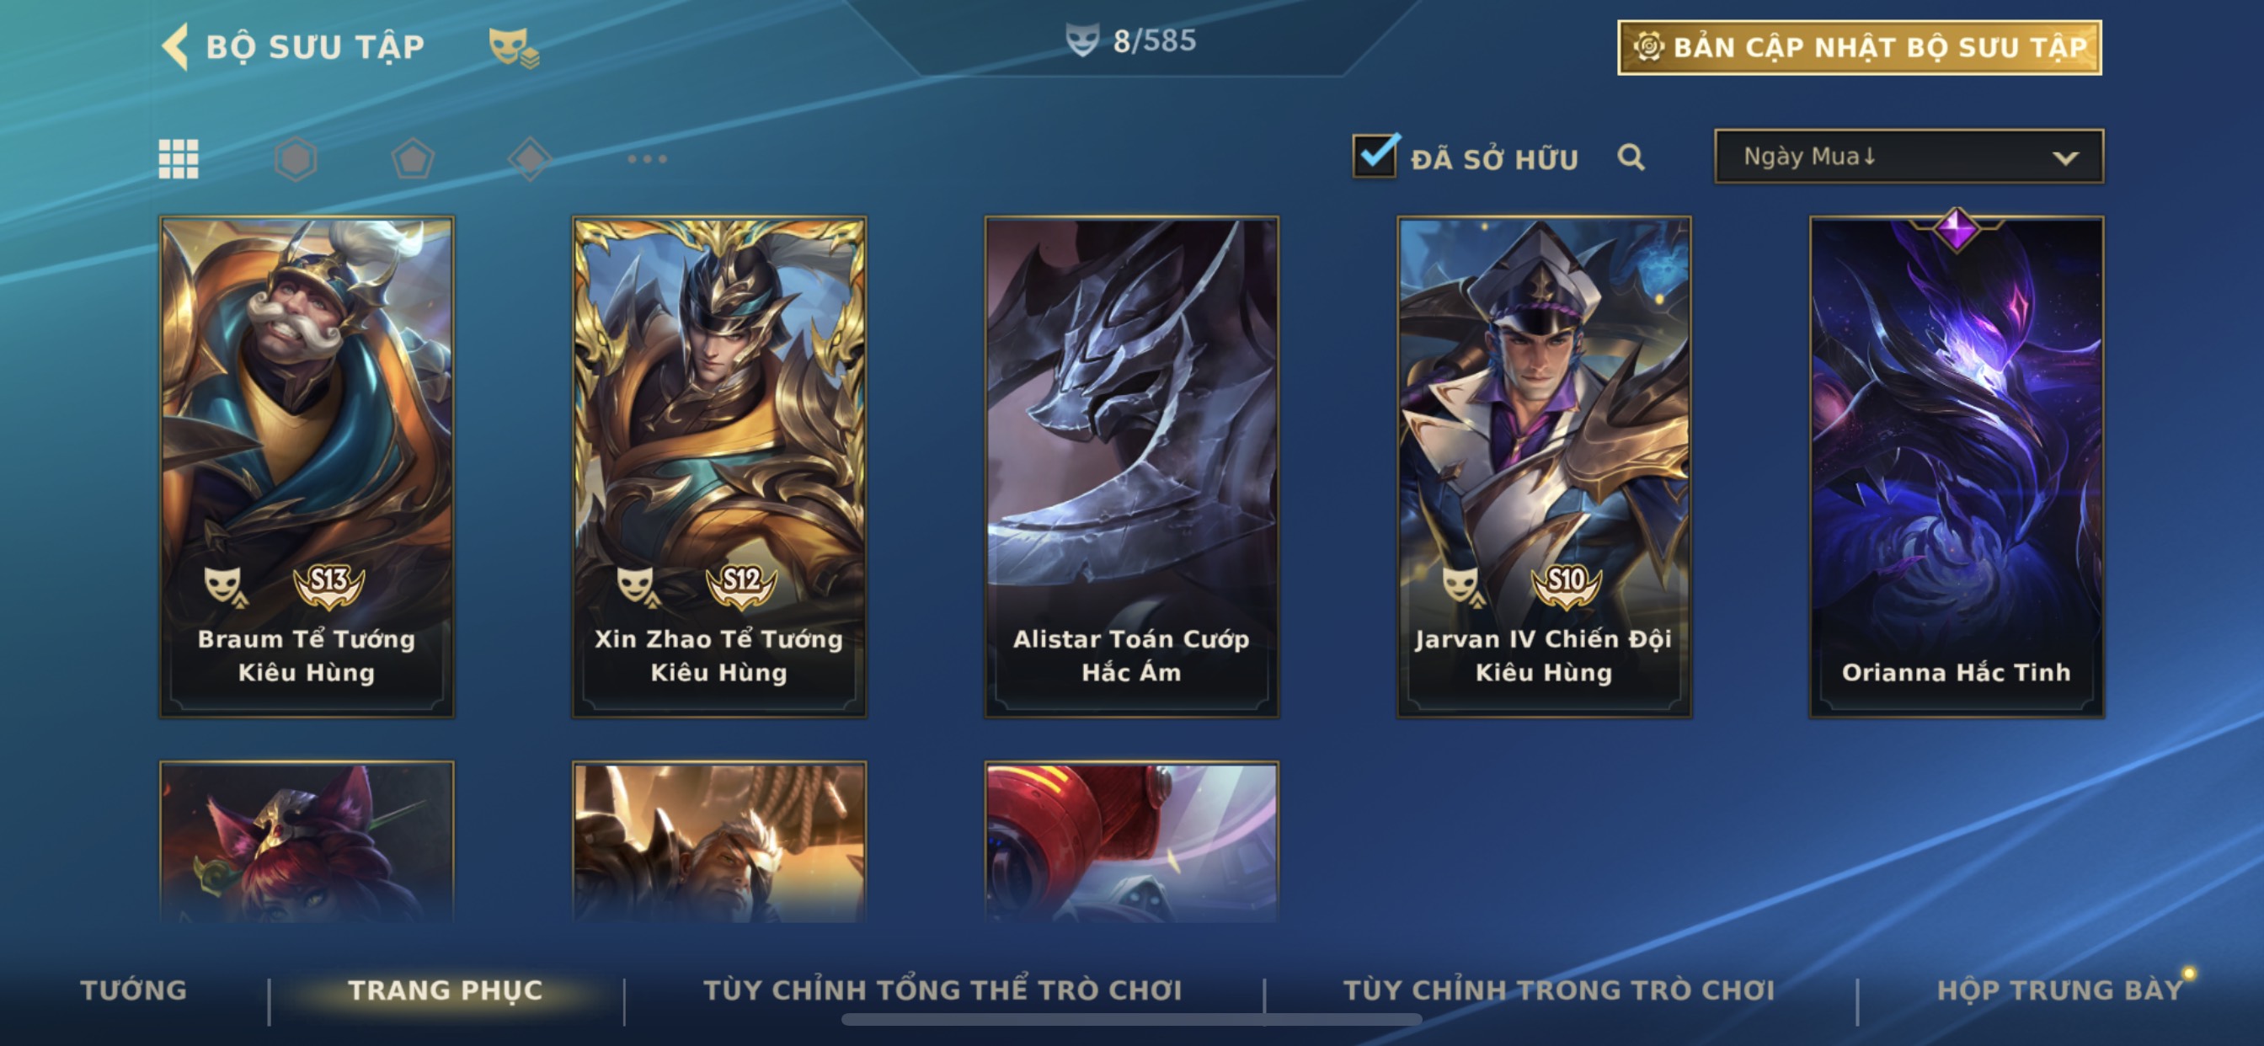Open the Tùy Chỉnh Trong Trò Chơi tab

click(1559, 990)
